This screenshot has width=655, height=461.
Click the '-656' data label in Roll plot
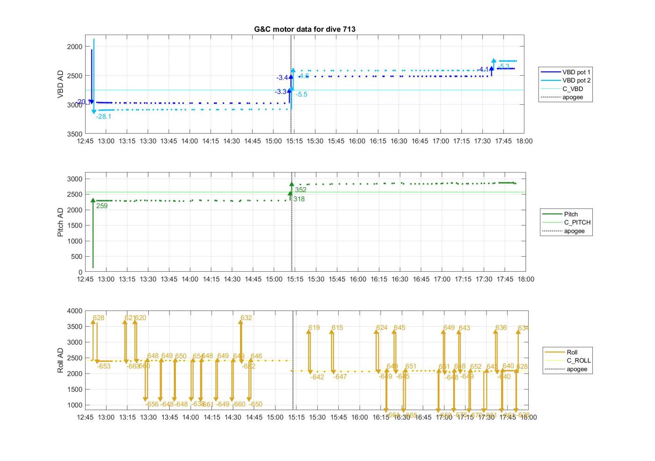point(152,404)
